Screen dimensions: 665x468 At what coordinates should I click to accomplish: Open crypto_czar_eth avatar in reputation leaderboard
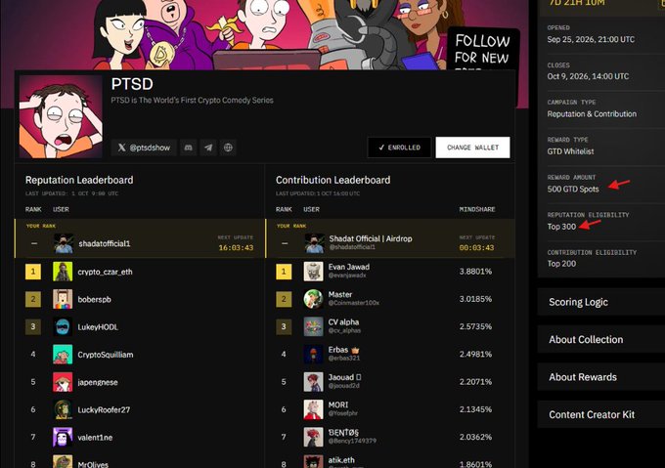click(x=63, y=272)
